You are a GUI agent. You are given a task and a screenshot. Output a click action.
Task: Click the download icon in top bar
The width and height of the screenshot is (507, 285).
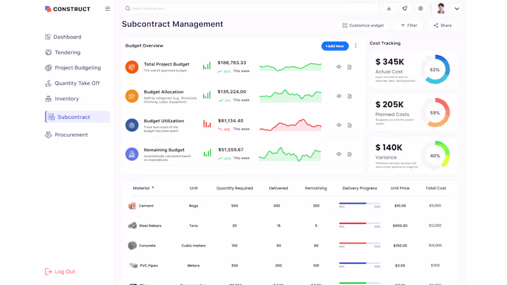(x=389, y=8)
